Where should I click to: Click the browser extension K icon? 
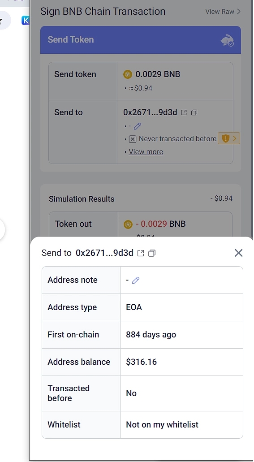tap(26, 20)
